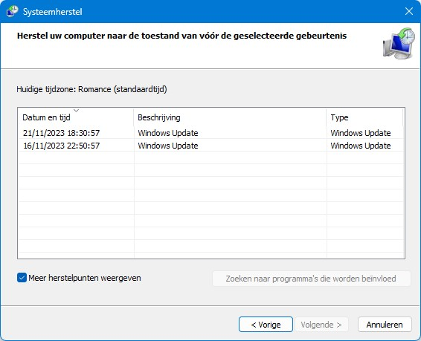This screenshot has width=421, height=341.
Task: Go back with the Vorige button
Action: pos(266,325)
